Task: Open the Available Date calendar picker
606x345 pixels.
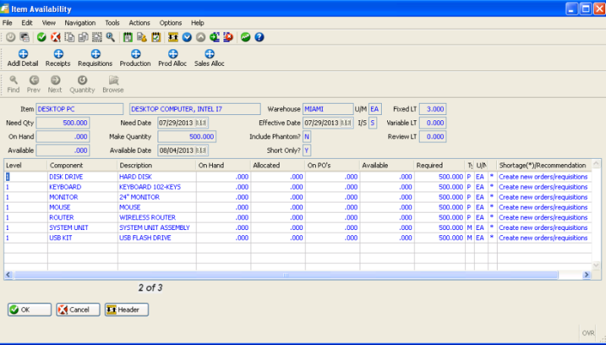Action: (202, 151)
